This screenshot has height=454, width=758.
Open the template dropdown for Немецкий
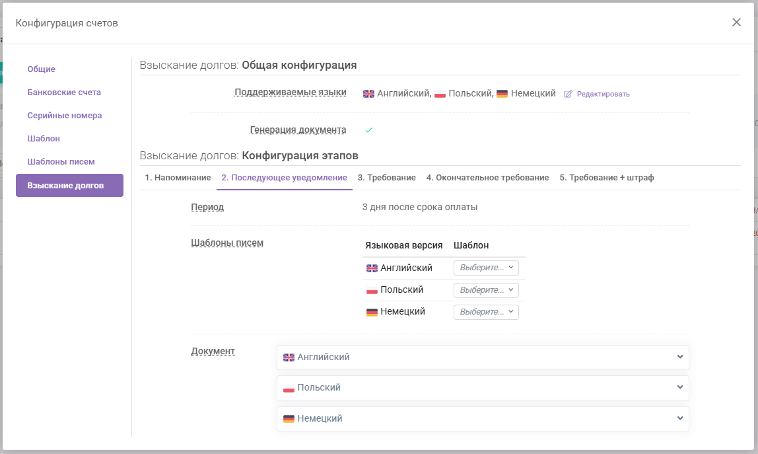487,312
